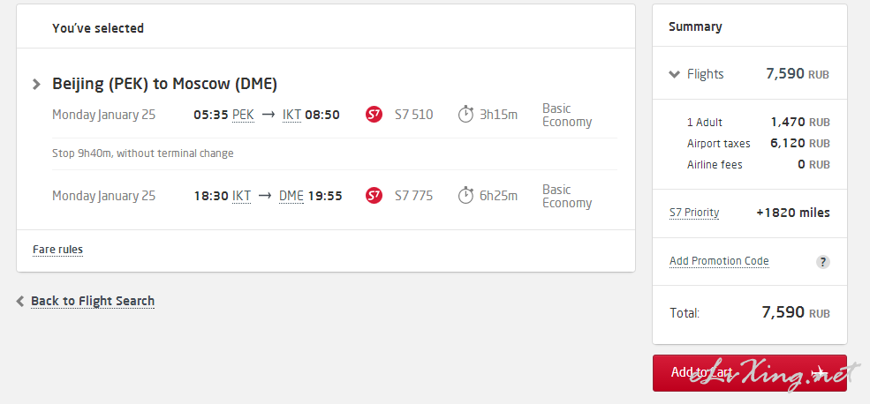Click the back arrow before Flight Search
Image resolution: width=870 pixels, height=404 pixels.
coord(20,302)
